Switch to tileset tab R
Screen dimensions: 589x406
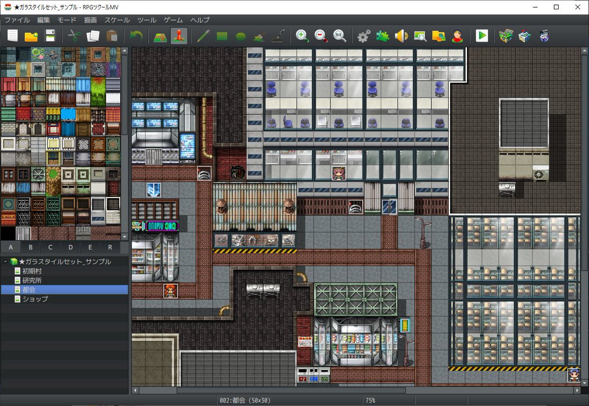pos(110,247)
